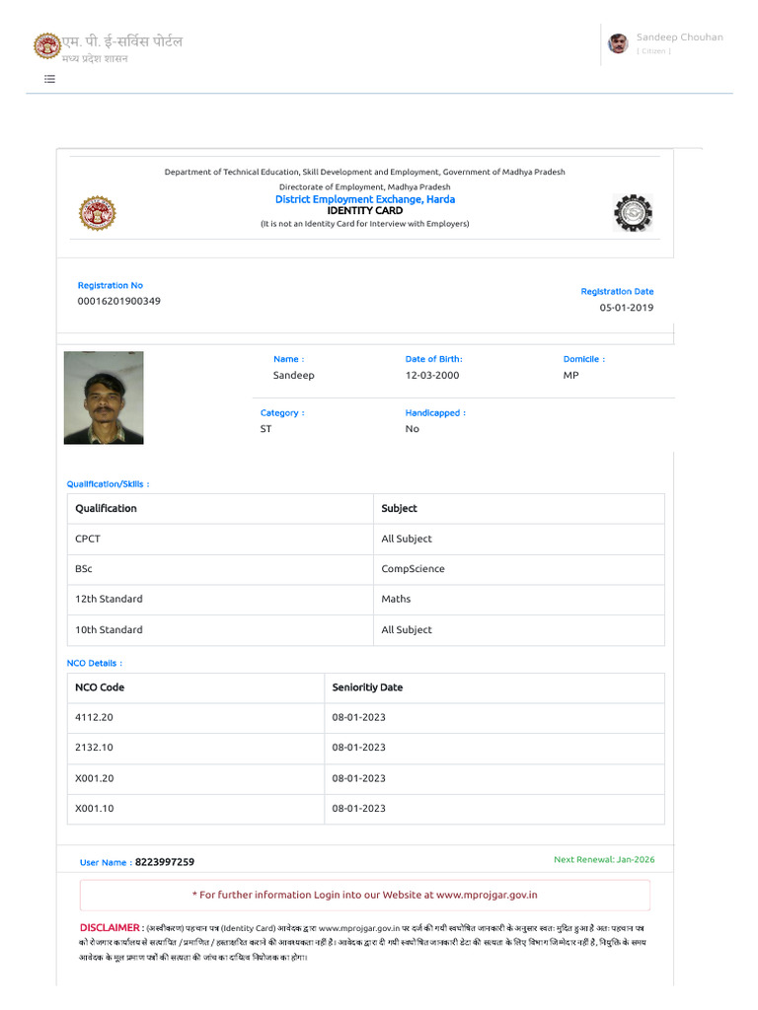
Task: Click the Citizen role label under username
Action: click(653, 51)
